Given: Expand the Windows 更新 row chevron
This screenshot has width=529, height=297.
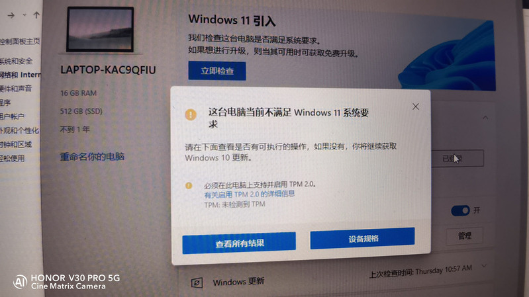Looking at the screenshot, I should point(484,266).
